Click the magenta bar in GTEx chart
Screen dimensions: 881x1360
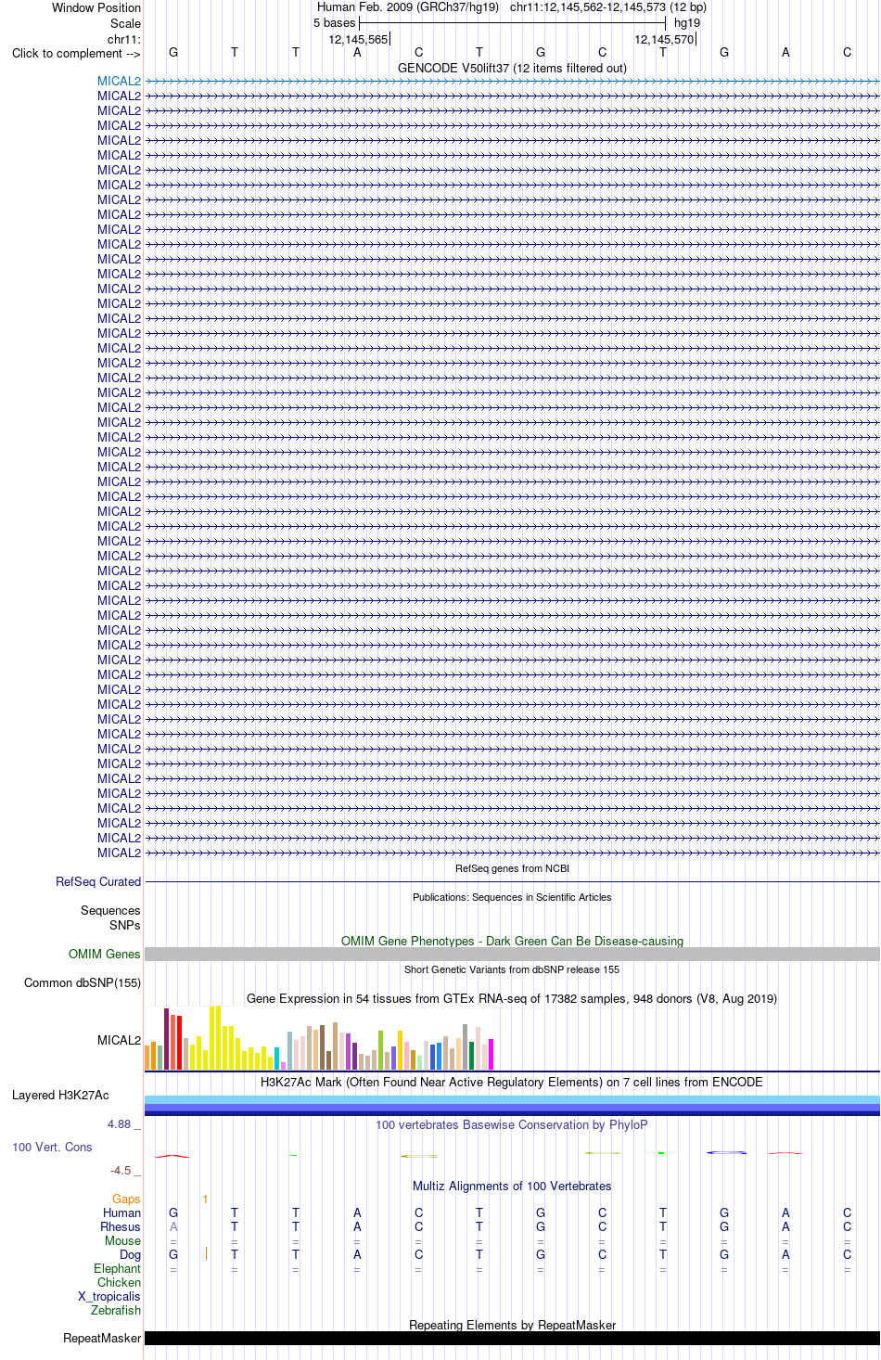coord(491,1055)
